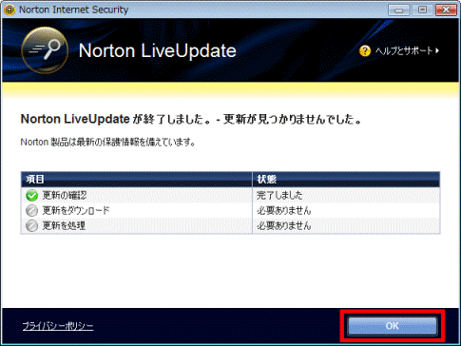Viewport: 461px width, 346px height.
Task: Minimize the Norton Internet Security window
Action: [399, 10]
